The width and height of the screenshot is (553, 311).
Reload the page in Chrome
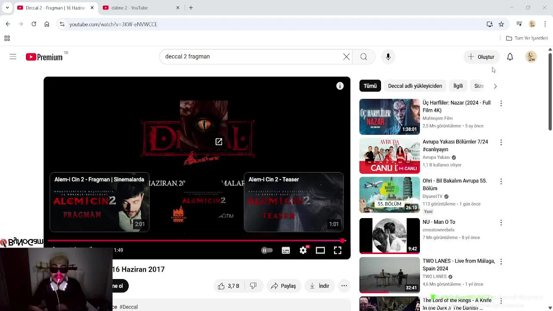(34, 24)
